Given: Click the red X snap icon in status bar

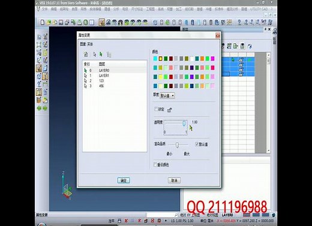Looking at the screenshot, I should pyautogui.click(x=126, y=221).
